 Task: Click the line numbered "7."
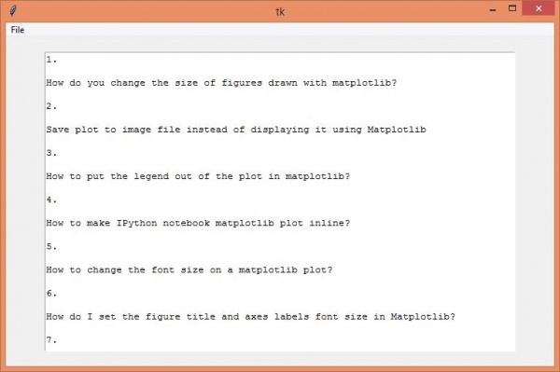tap(51, 340)
